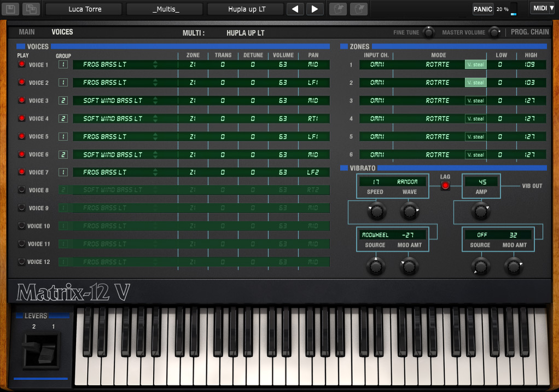Click the Voice 7 pan value LF2
The image size is (559, 392).
[313, 172]
